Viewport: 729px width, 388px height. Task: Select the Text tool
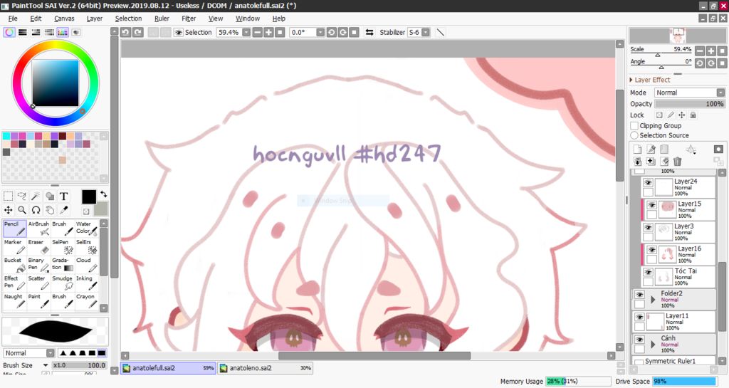pyautogui.click(x=63, y=196)
